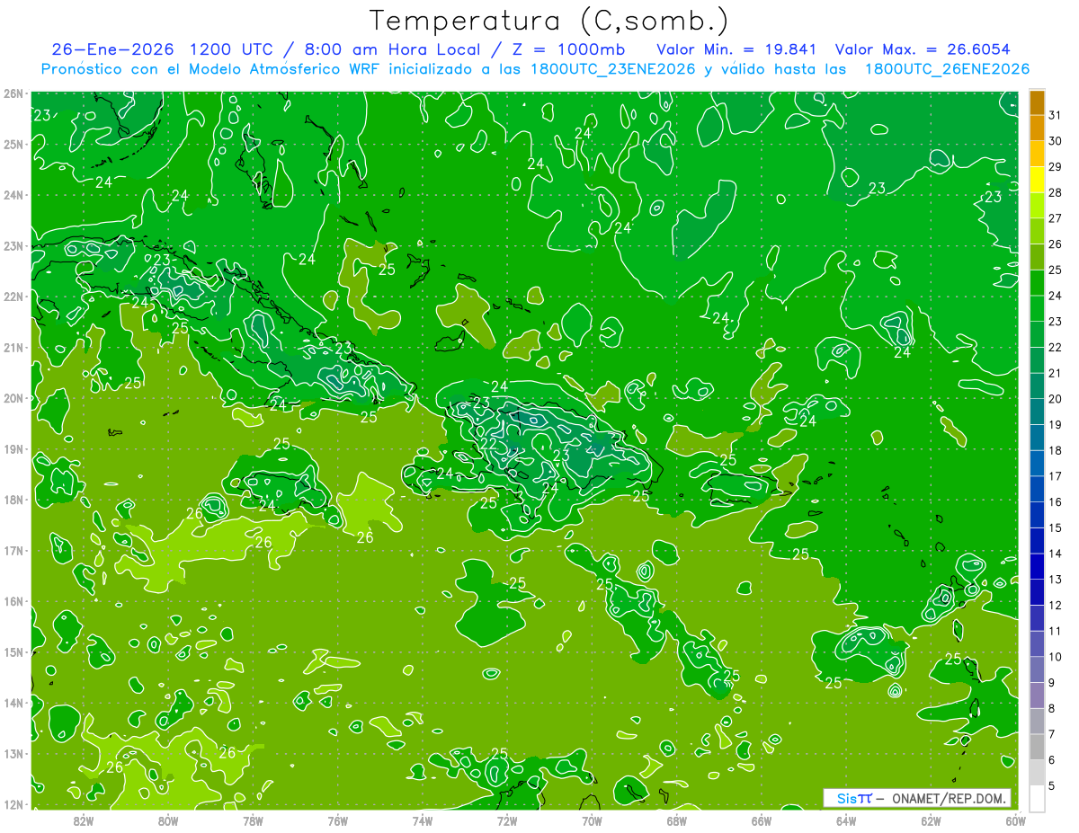Click the 62W longitude axis label

tap(932, 820)
